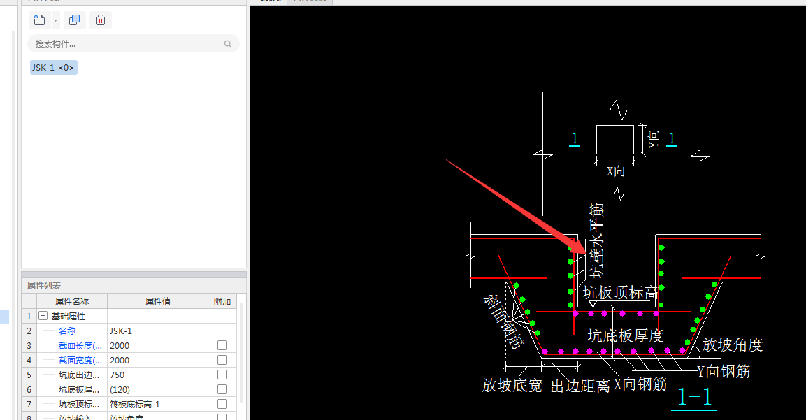
Task: Click the new component icon
Action: (x=39, y=20)
